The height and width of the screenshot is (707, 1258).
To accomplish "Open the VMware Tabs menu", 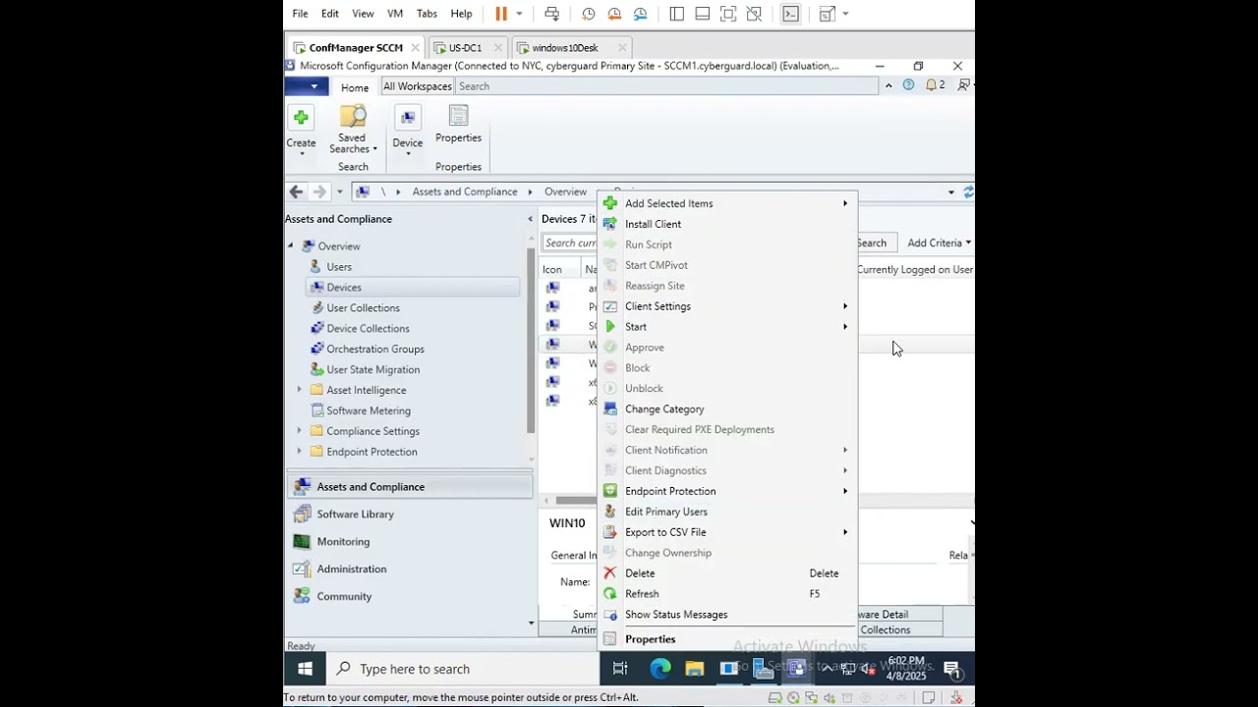I will [x=427, y=14].
